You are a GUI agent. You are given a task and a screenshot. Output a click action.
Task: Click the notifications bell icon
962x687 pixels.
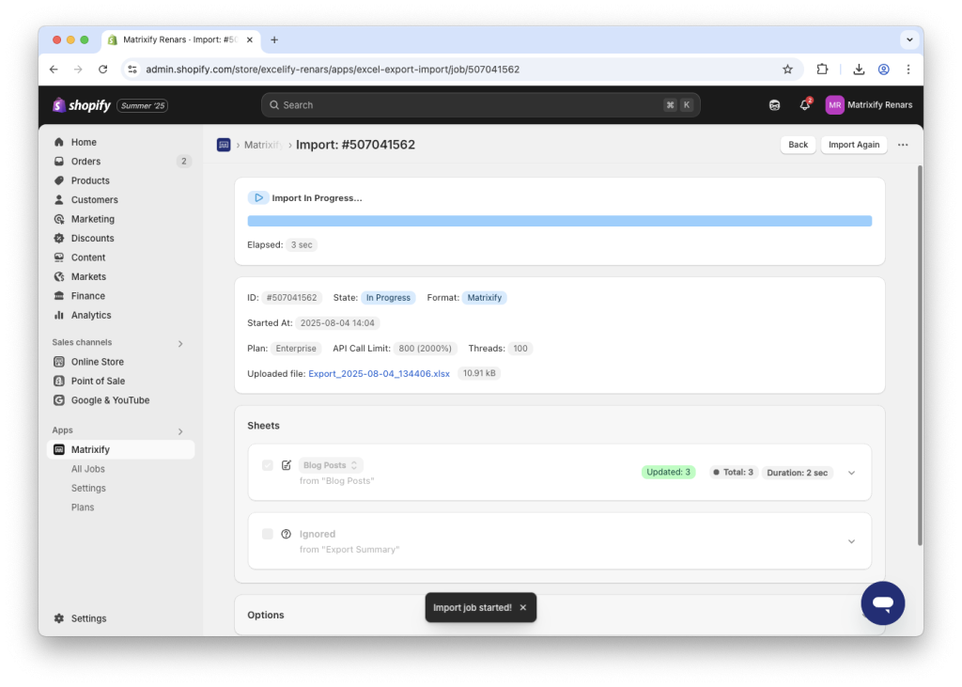coord(805,104)
